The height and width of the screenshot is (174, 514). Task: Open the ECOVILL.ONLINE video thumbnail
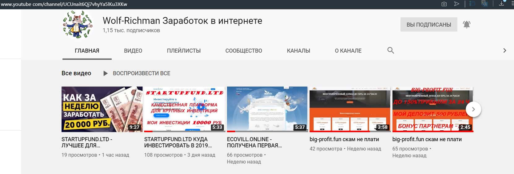[x=267, y=109]
